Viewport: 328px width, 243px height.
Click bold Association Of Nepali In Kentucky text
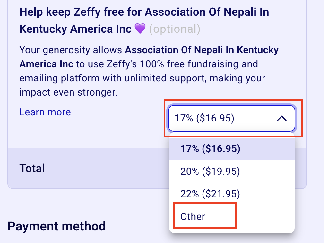pos(202,50)
